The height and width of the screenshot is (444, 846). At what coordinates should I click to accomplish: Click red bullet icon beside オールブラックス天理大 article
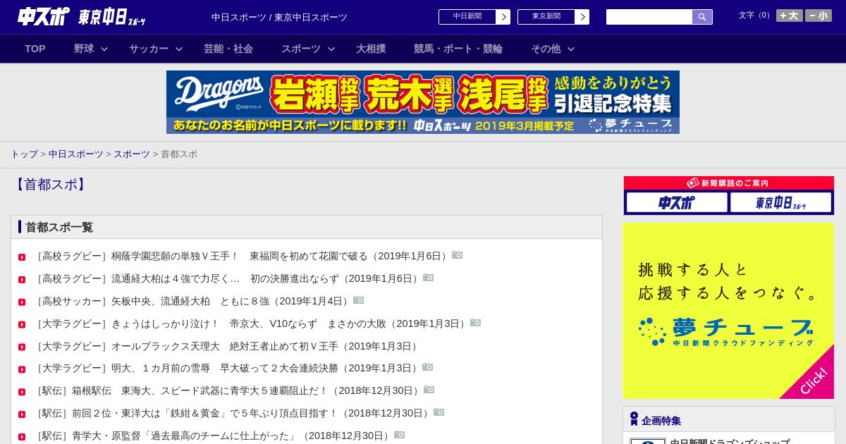pos(22,347)
